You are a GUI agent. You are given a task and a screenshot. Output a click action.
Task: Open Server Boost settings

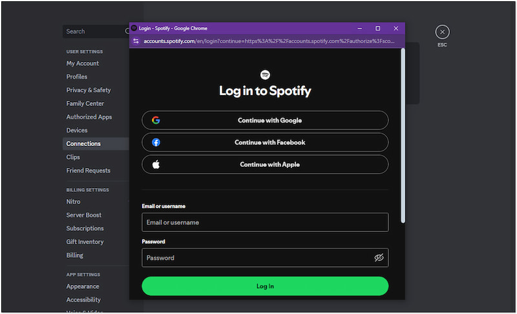pos(84,215)
